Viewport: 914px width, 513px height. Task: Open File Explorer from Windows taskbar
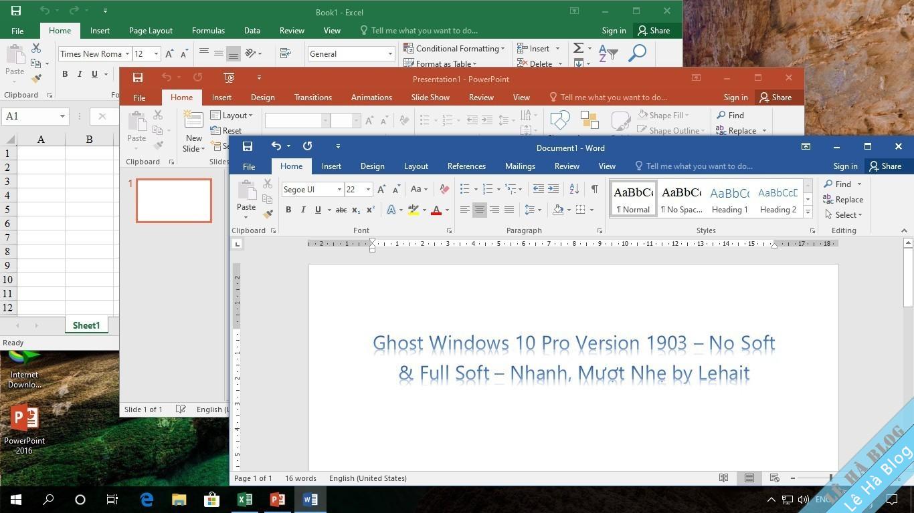pos(179,499)
